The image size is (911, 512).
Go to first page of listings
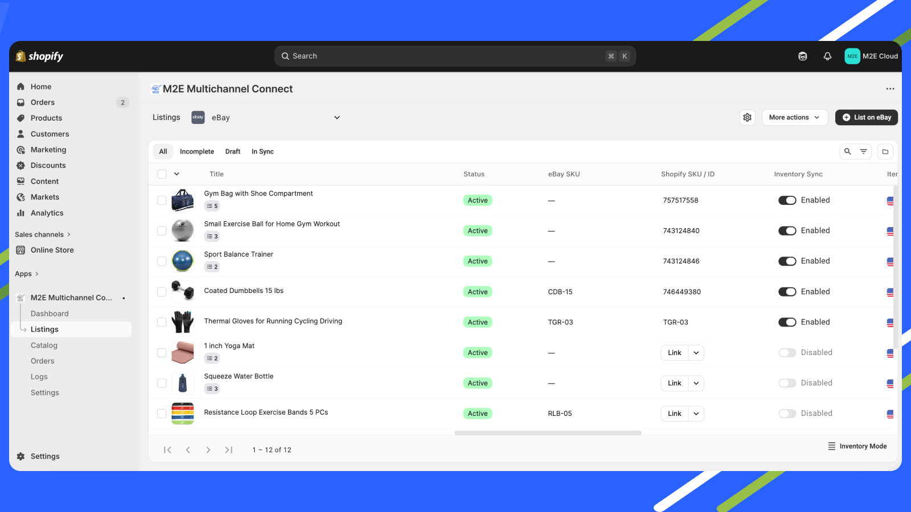(167, 450)
